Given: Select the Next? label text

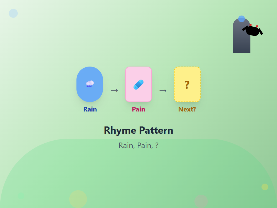Looking at the screenshot, I should click(187, 109).
